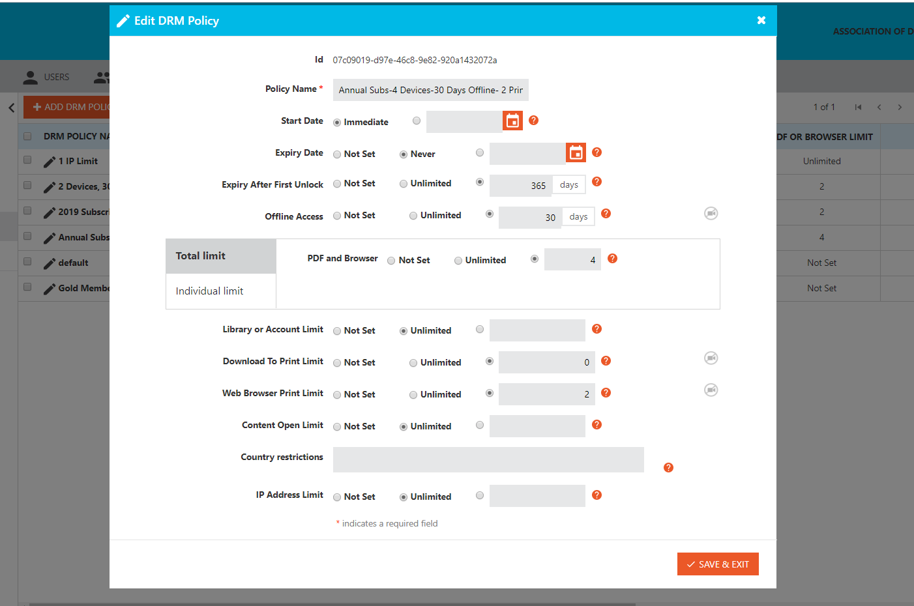The image size is (914, 606).
Task: Choose "Immediate" for Start Date
Action: [337, 121]
